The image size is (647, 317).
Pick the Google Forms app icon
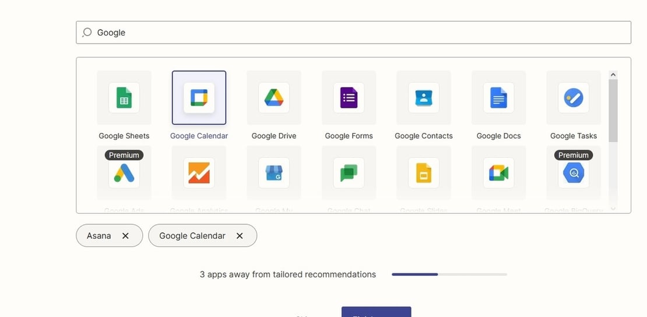tap(349, 98)
